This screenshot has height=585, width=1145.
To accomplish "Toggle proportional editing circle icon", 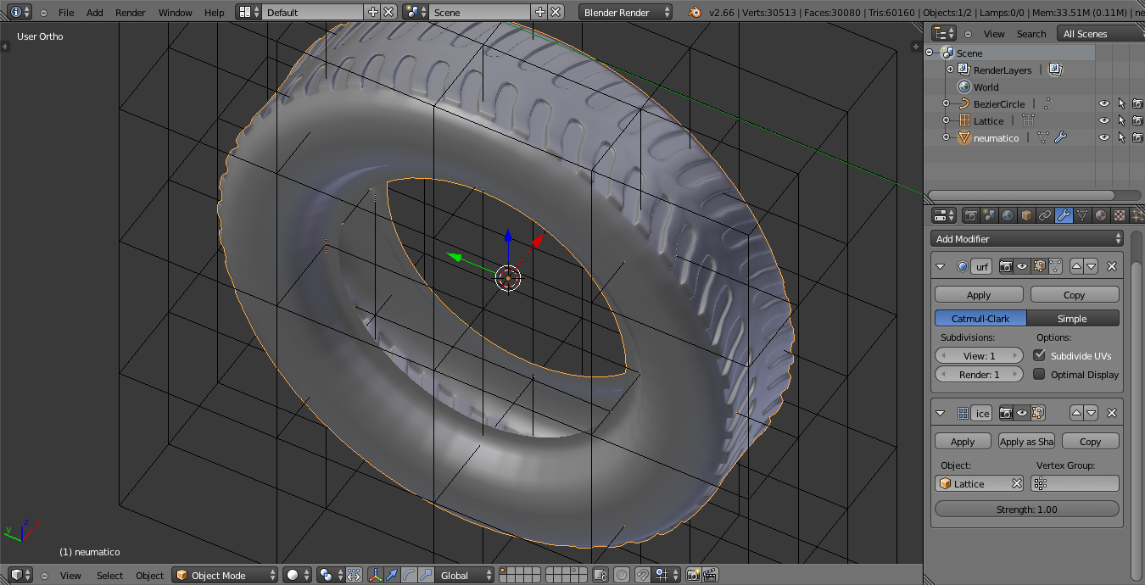I will point(622,575).
